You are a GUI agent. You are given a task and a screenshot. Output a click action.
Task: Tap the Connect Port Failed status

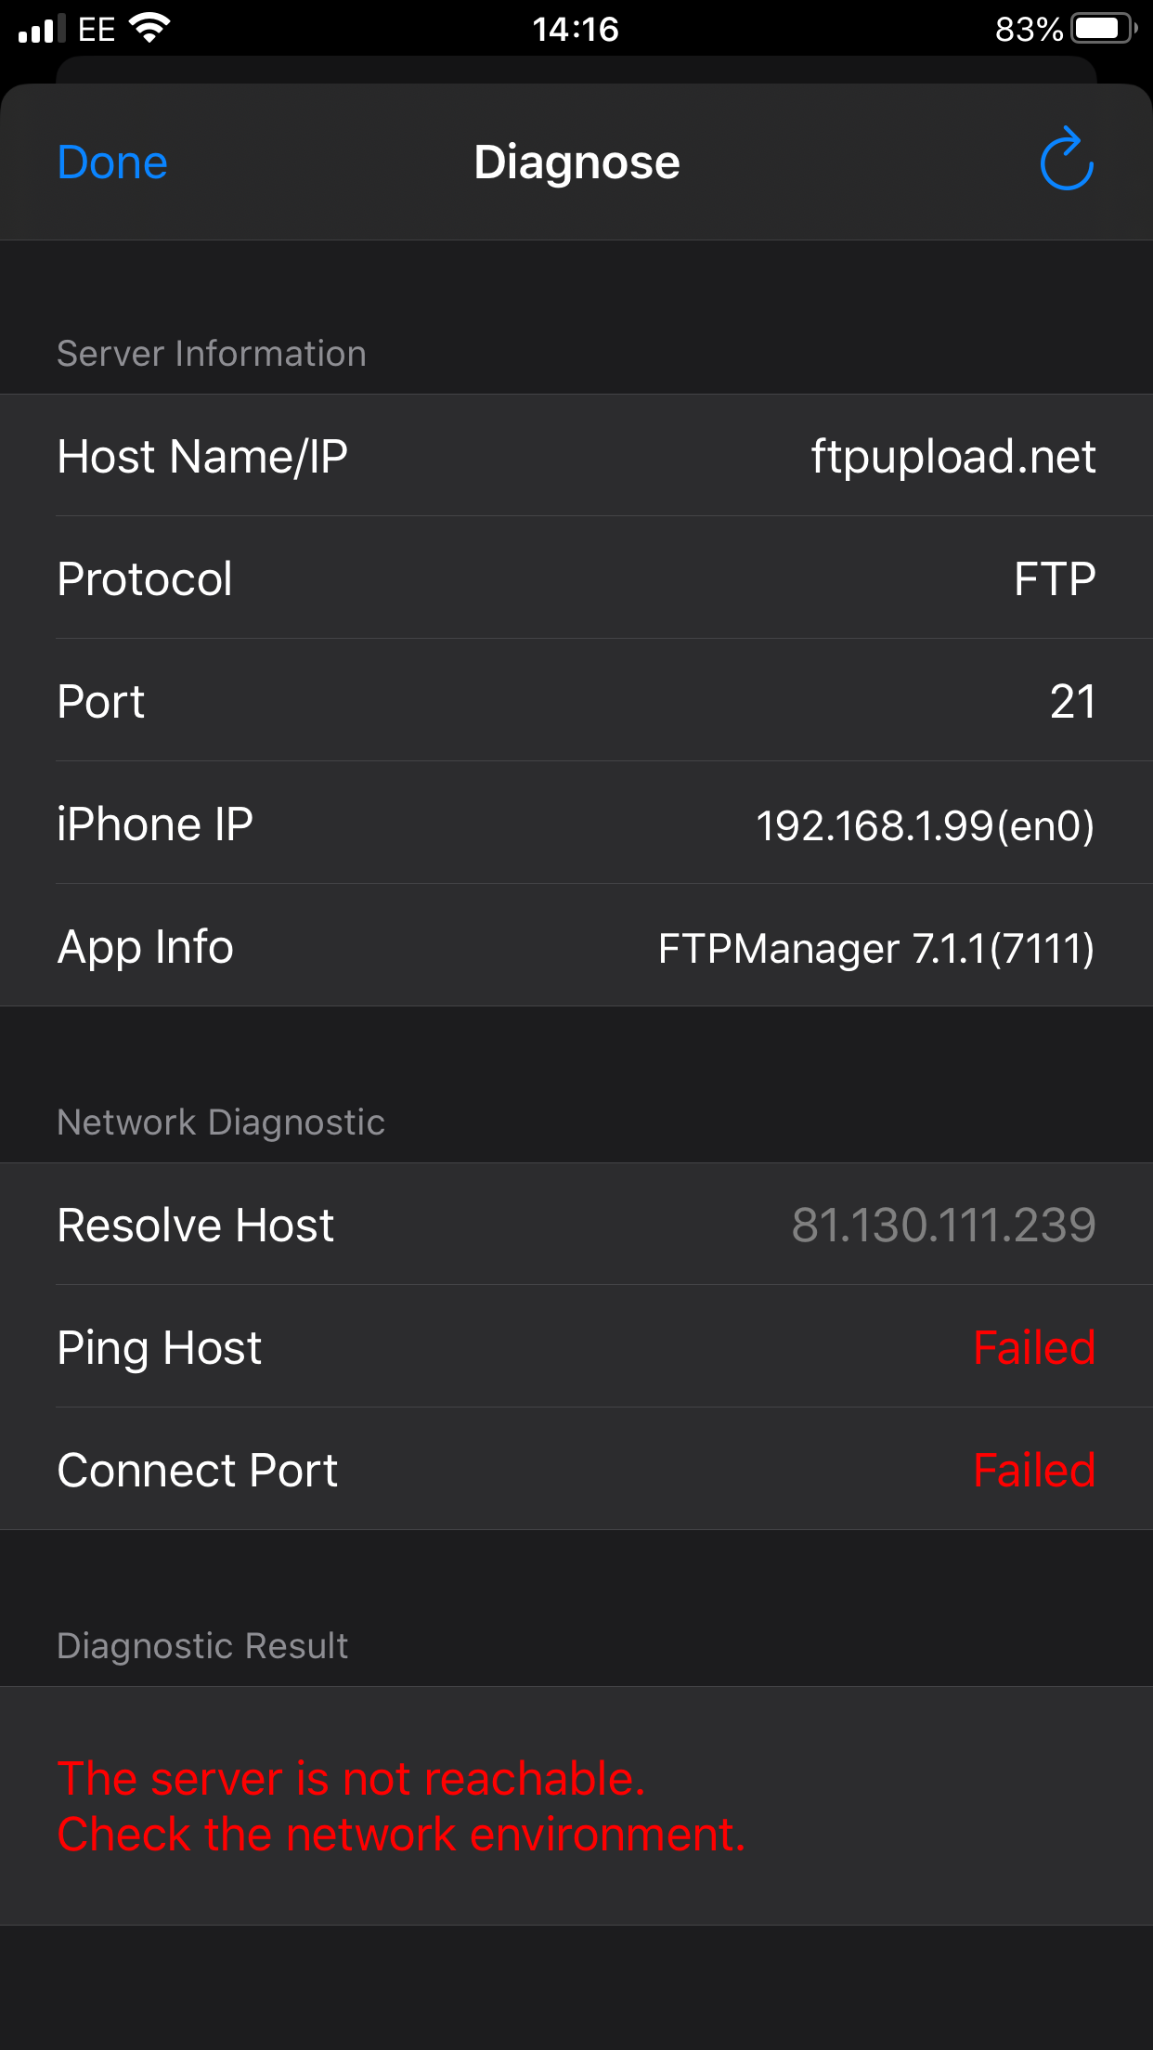1033,1471
